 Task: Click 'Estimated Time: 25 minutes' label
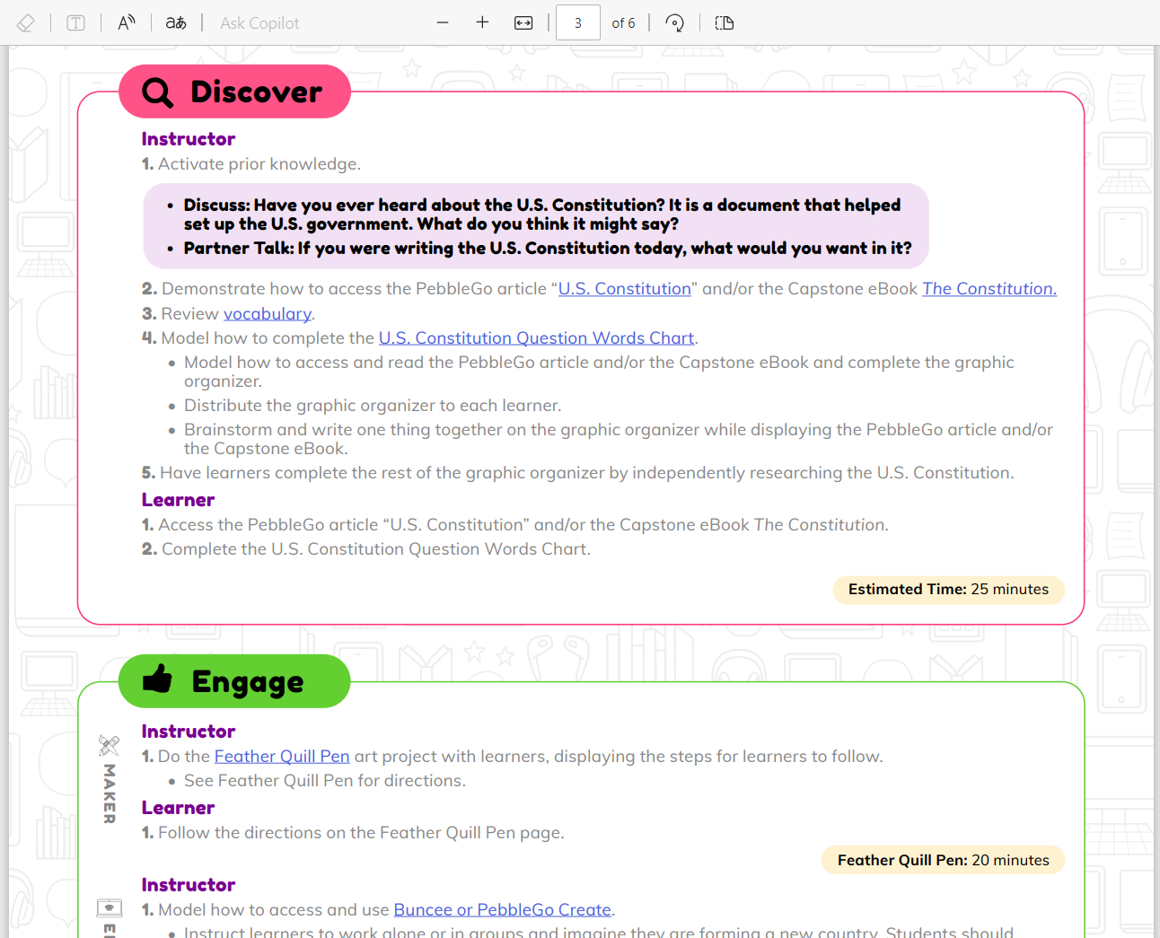tap(948, 590)
